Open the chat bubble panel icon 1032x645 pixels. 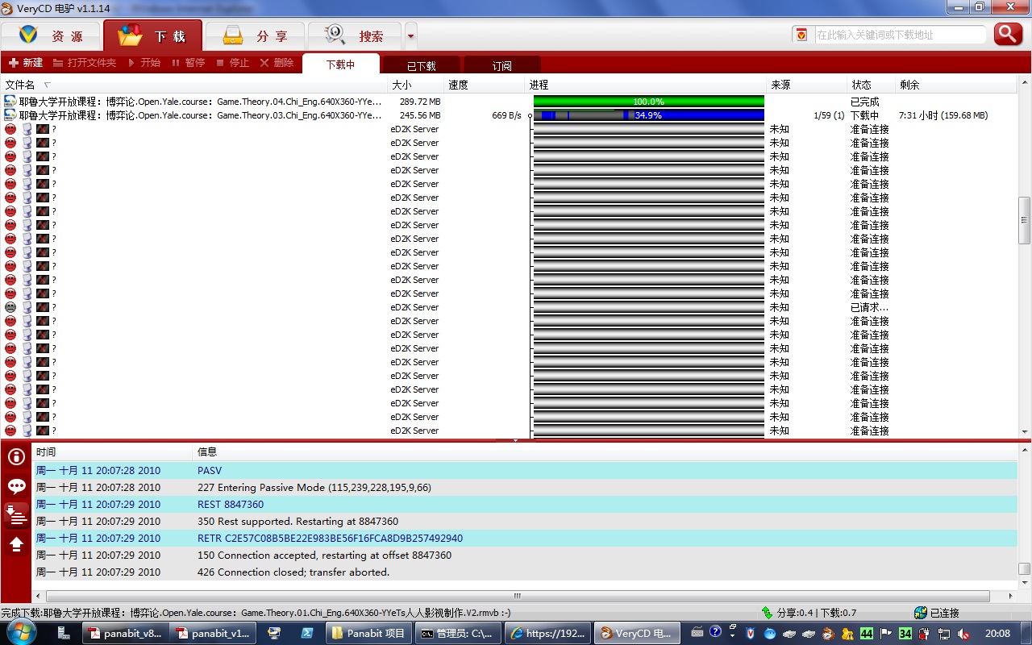point(16,486)
